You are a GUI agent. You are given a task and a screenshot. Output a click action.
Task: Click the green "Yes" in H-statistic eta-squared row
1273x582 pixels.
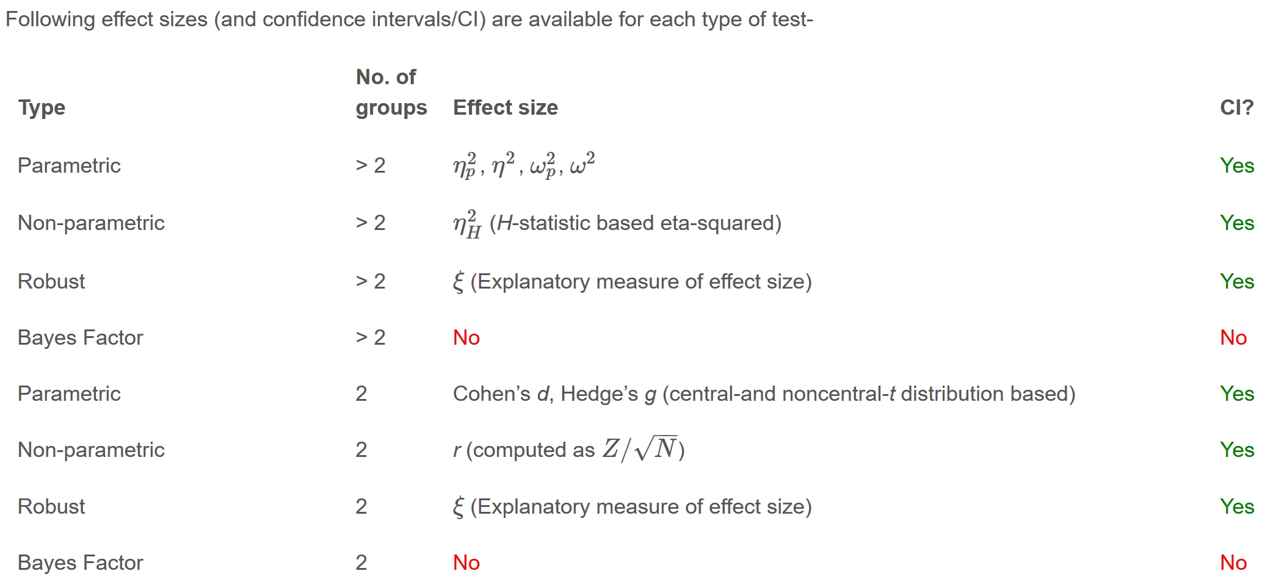pyautogui.click(x=1237, y=223)
